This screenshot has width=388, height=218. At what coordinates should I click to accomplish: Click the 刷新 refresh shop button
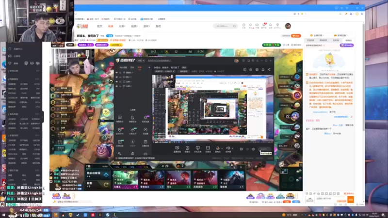tap(97, 185)
